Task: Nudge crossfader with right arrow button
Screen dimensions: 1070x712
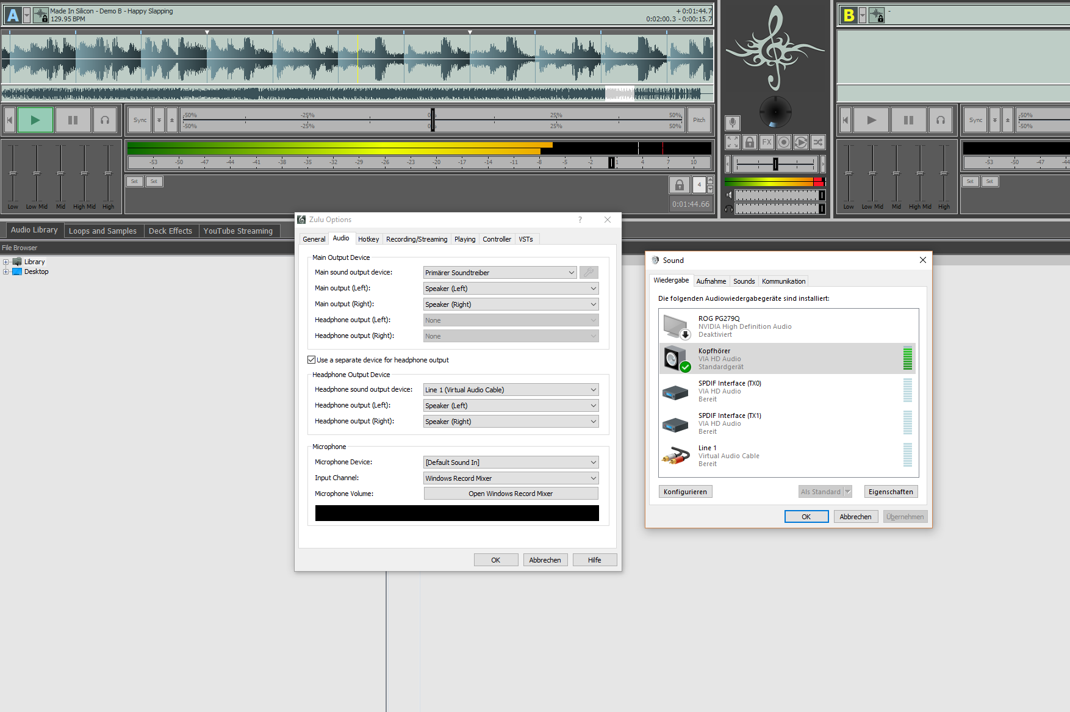Action: pyautogui.click(x=823, y=164)
